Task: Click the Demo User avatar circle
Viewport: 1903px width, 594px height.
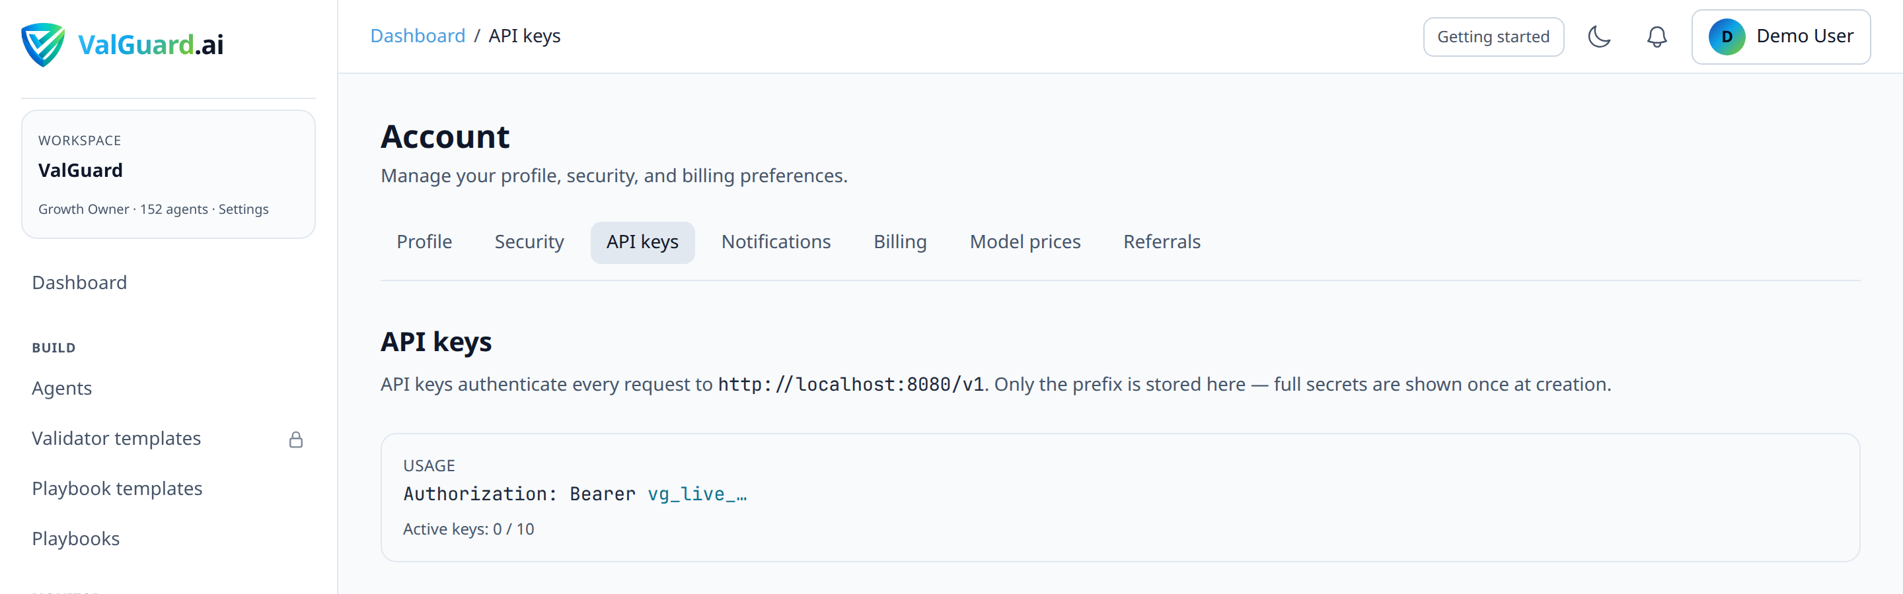Action: pyautogui.click(x=1727, y=37)
